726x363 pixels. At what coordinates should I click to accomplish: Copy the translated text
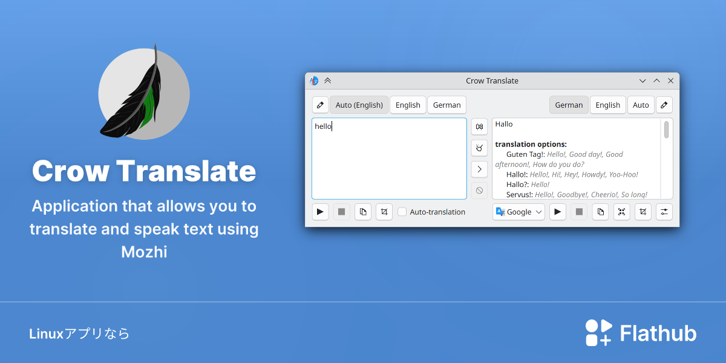[x=600, y=212]
